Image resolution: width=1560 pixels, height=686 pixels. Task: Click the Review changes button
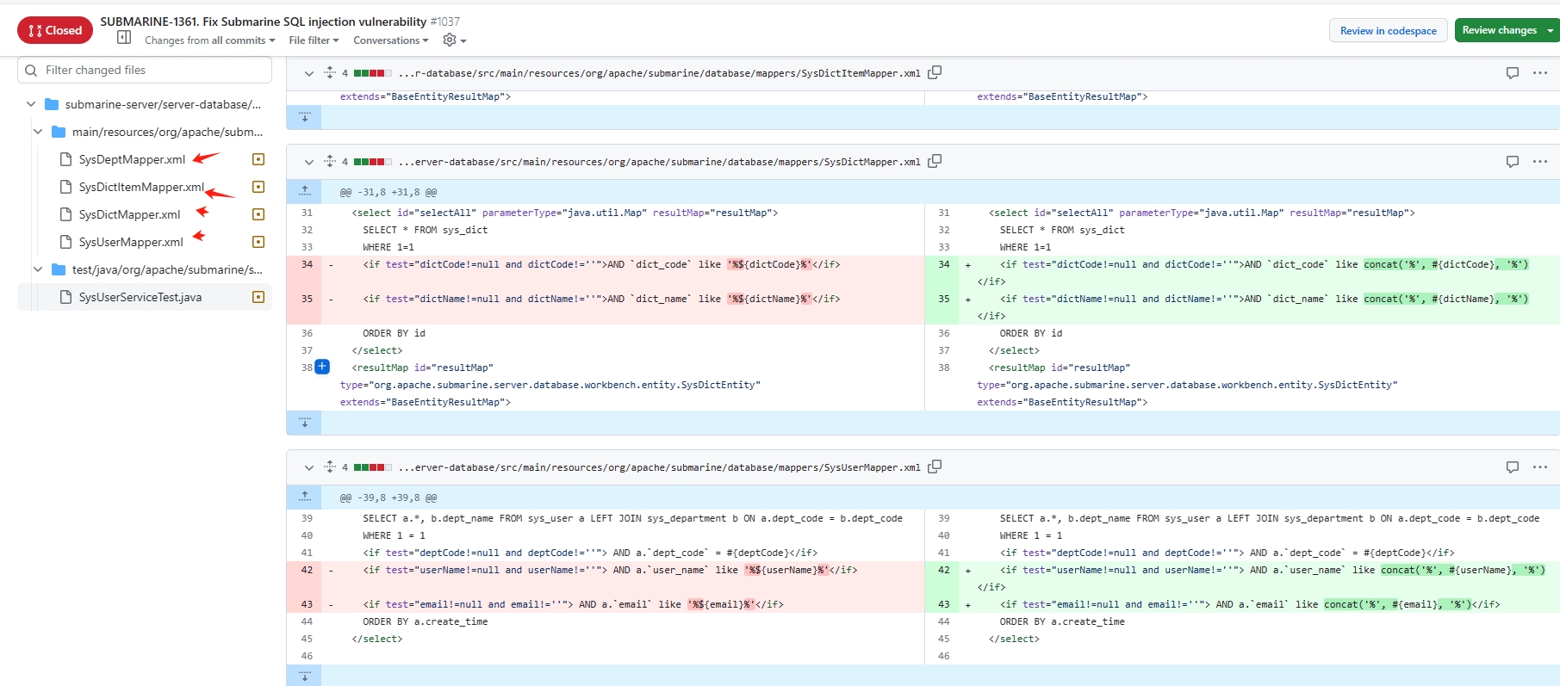click(1500, 30)
